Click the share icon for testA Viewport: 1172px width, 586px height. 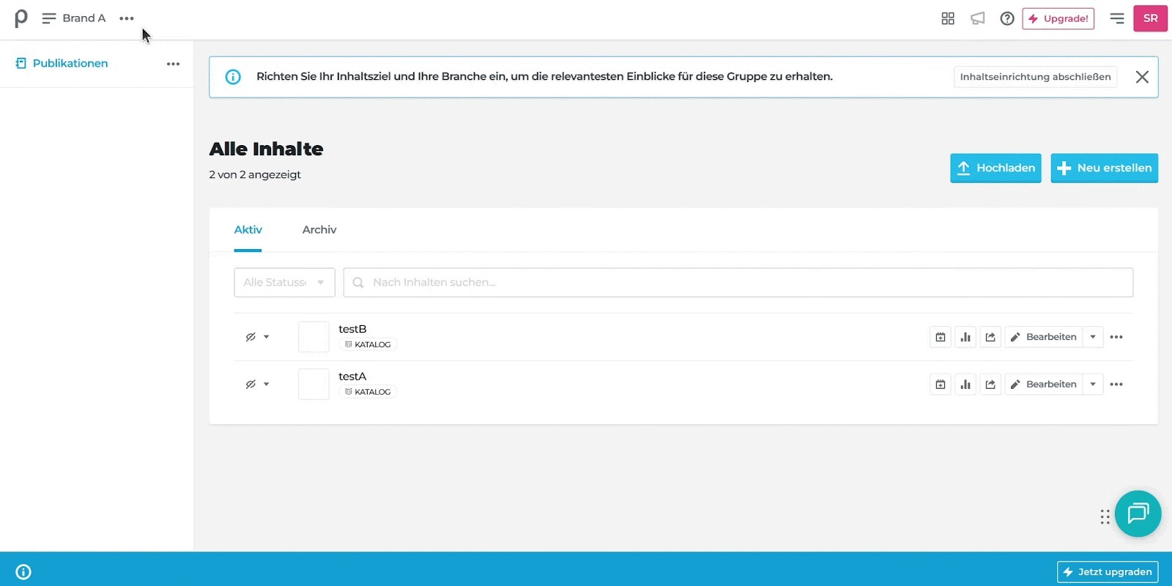pos(990,385)
